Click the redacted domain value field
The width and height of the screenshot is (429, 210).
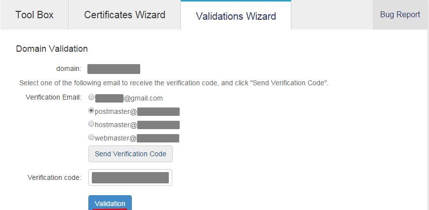pyautogui.click(x=114, y=69)
